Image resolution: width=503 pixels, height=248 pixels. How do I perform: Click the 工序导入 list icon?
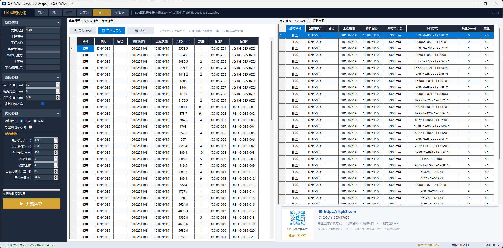click(103, 31)
